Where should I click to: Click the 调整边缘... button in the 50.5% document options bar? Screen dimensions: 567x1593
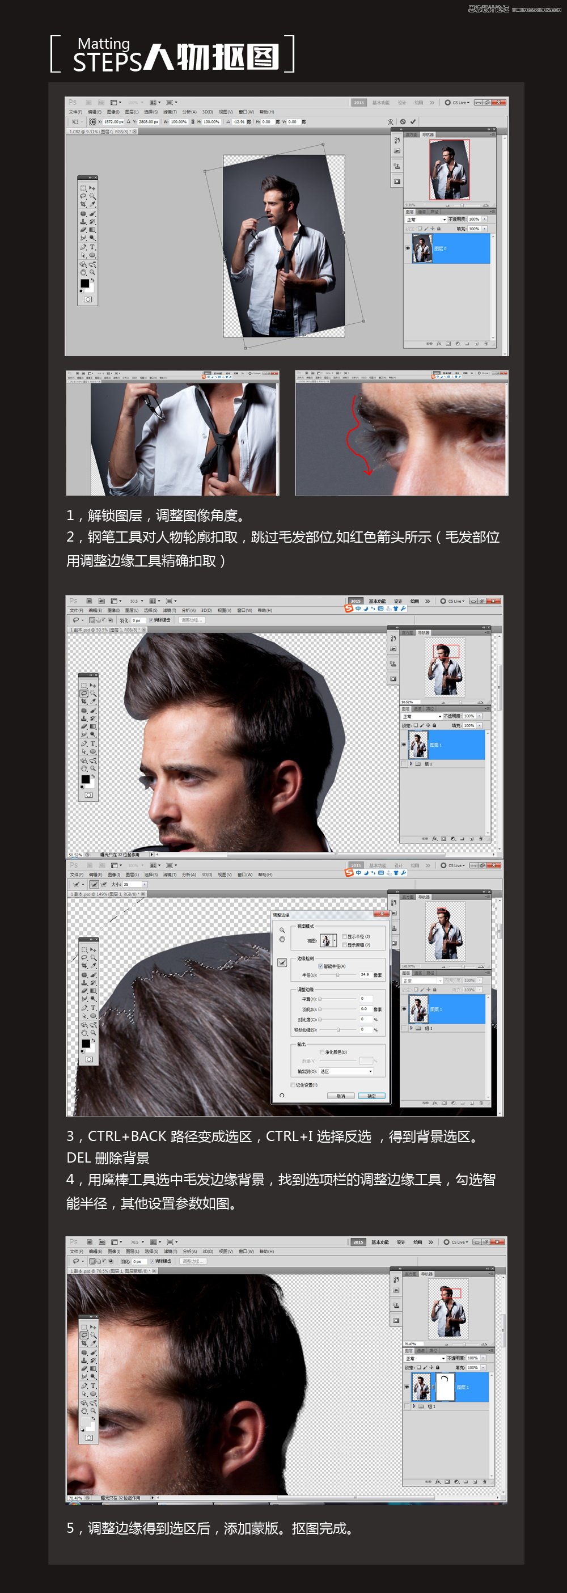(x=192, y=620)
